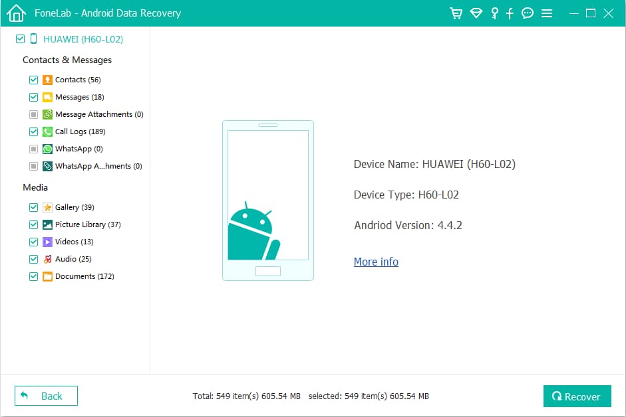This screenshot has height=417, width=626.
Task: Click the Back button
Action: pos(45,396)
